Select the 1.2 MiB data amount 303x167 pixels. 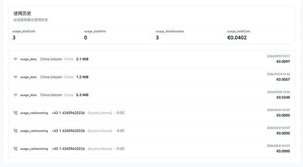(82, 77)
